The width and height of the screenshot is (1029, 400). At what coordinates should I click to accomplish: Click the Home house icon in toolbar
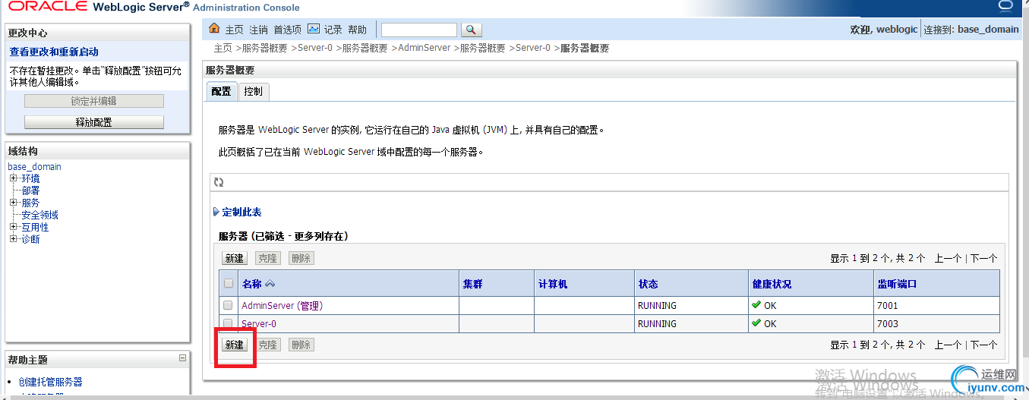214,29
